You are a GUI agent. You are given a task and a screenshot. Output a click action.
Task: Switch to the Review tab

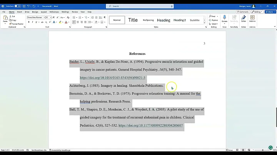(x=75, y=12)
